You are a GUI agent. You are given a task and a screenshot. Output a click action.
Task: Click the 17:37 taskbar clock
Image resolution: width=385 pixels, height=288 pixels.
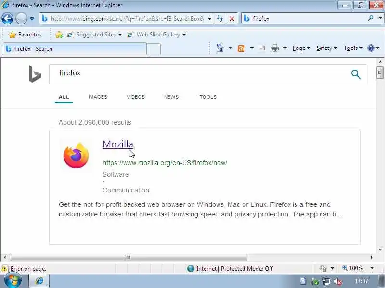coord(361,281)
